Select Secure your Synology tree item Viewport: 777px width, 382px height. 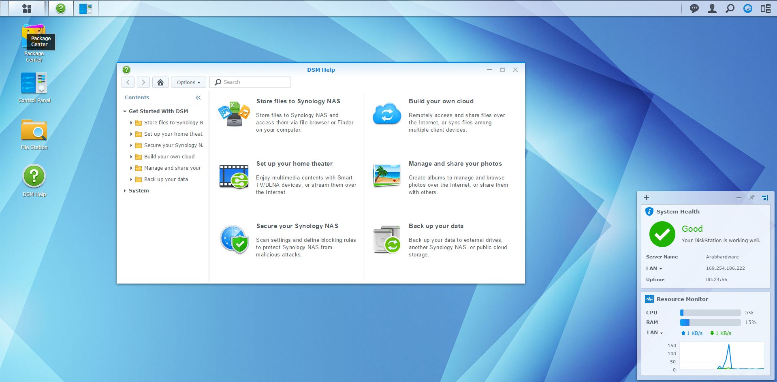[173, 145]
